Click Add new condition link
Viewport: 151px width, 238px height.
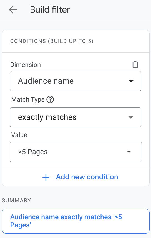[x=87, y=177]
